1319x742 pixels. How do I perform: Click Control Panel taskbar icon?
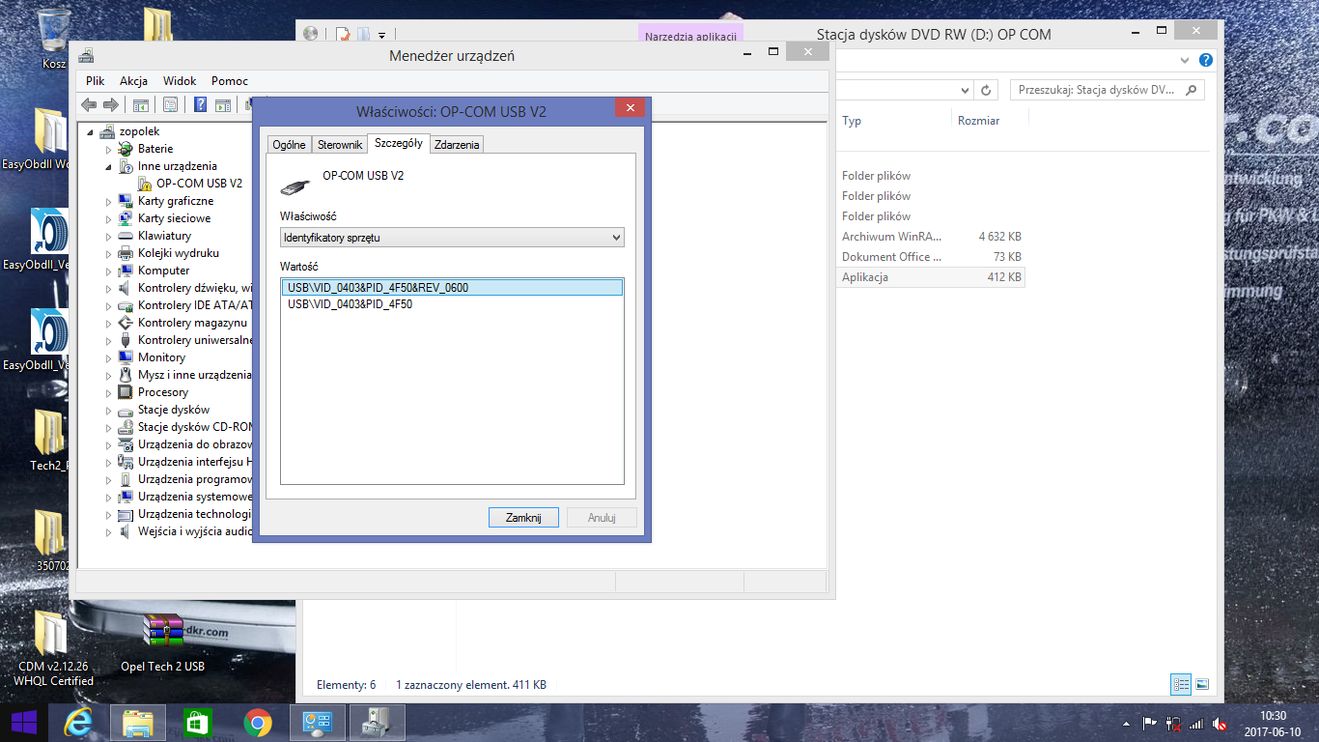coord(318,723)
